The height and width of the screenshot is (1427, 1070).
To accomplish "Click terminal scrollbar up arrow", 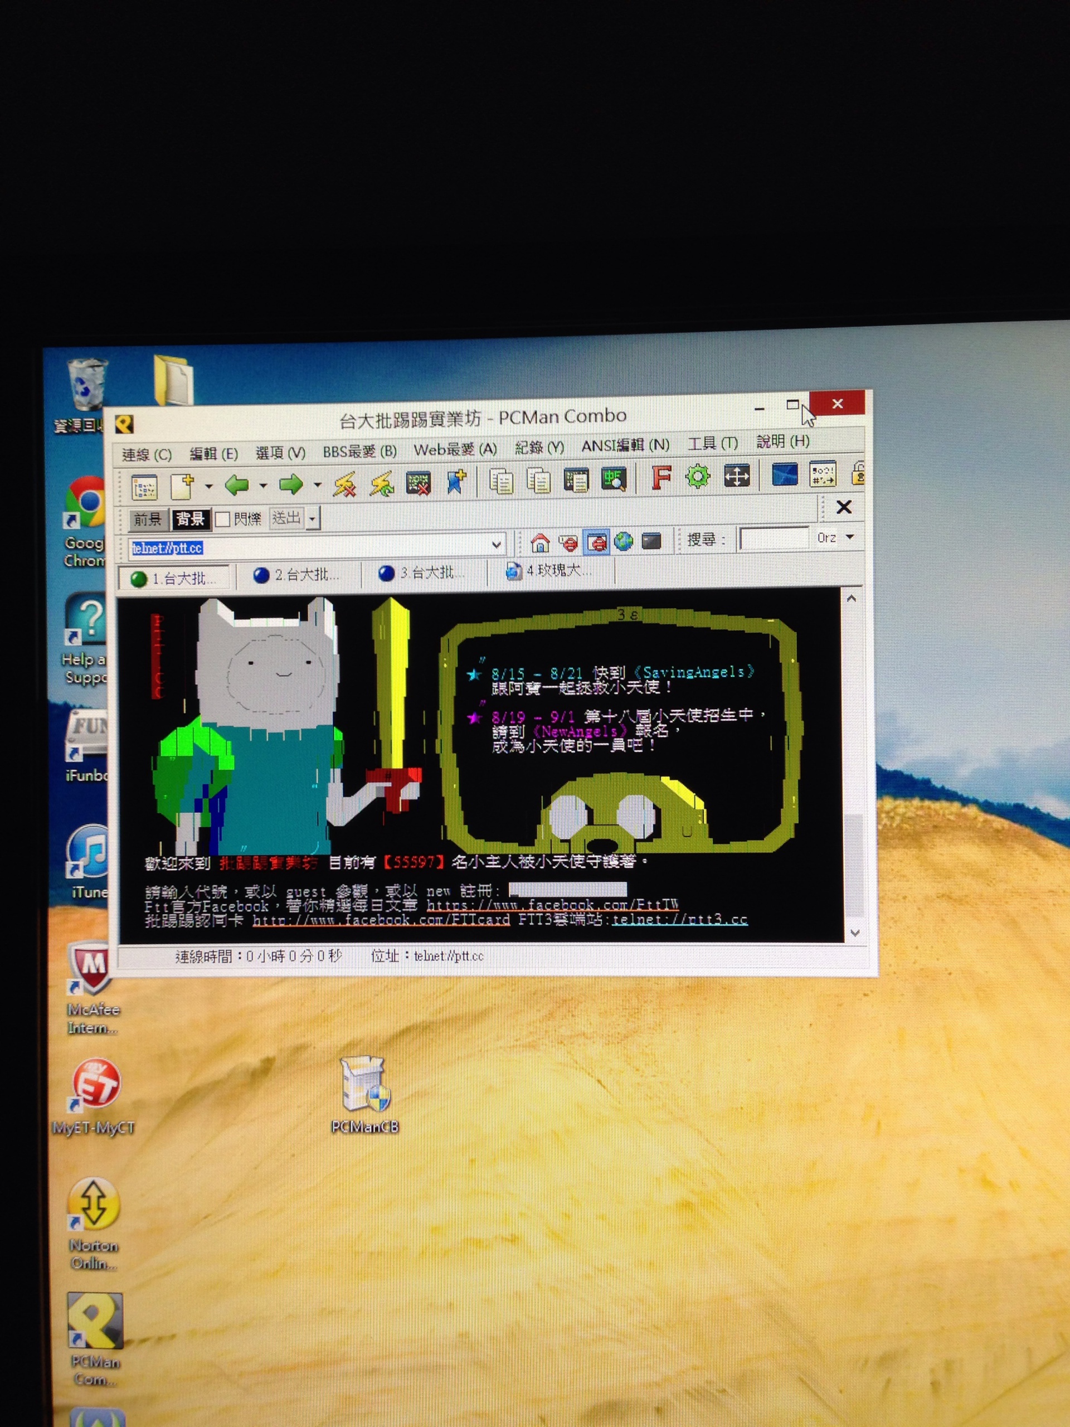I will coord(852,599).
